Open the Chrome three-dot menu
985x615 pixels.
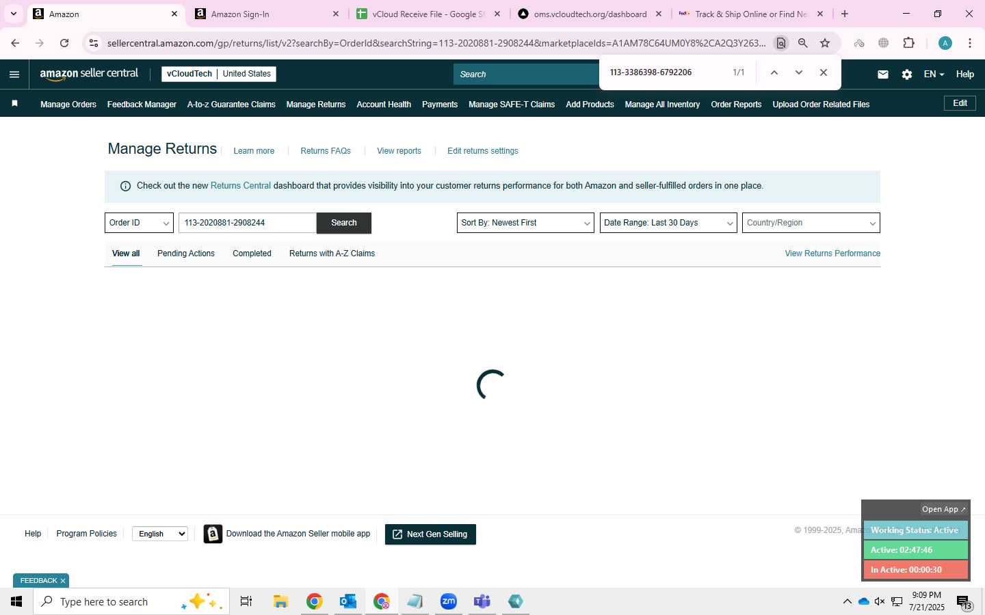tap(970, 43)
